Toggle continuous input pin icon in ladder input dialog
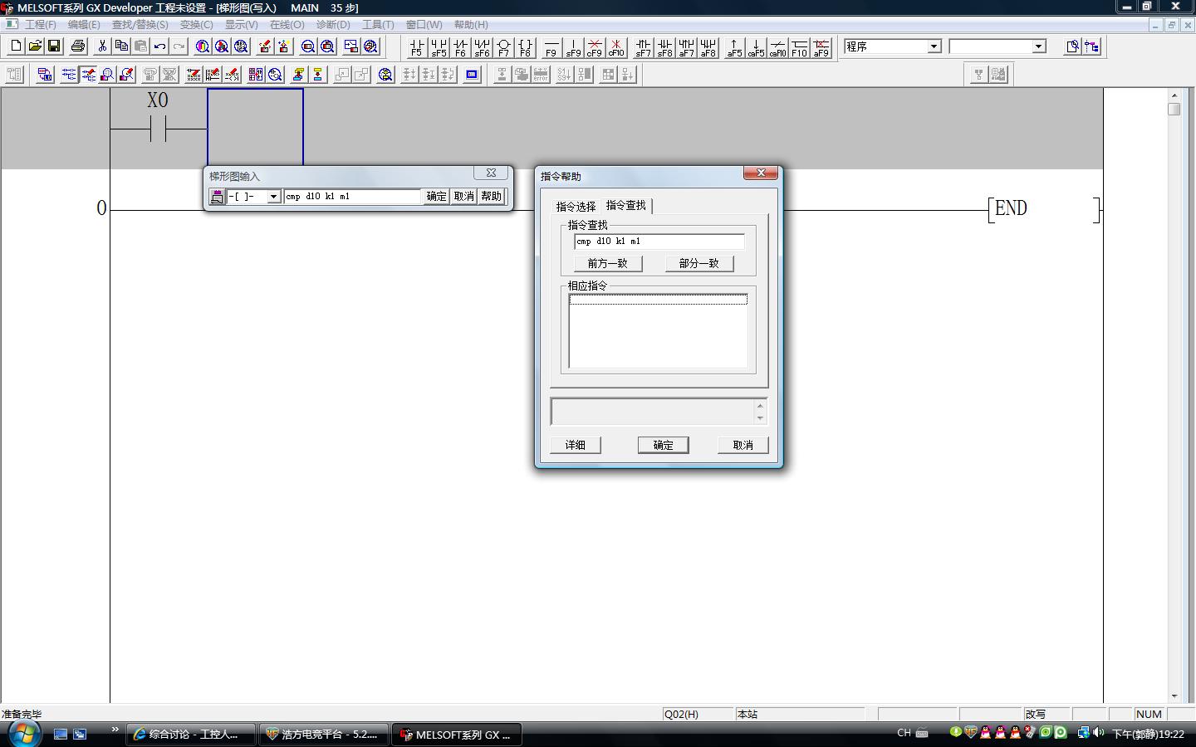Image resolution: width=1196 pixels, height=747 pixels. point(217,197)
